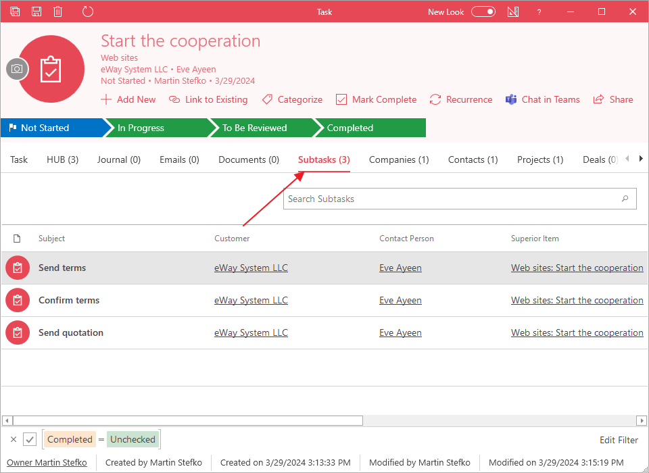Click Share
This screenshot has height=473, width=649.
coord(613,99)
